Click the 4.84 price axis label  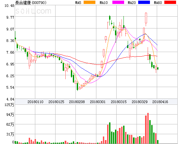click(10, 99)
